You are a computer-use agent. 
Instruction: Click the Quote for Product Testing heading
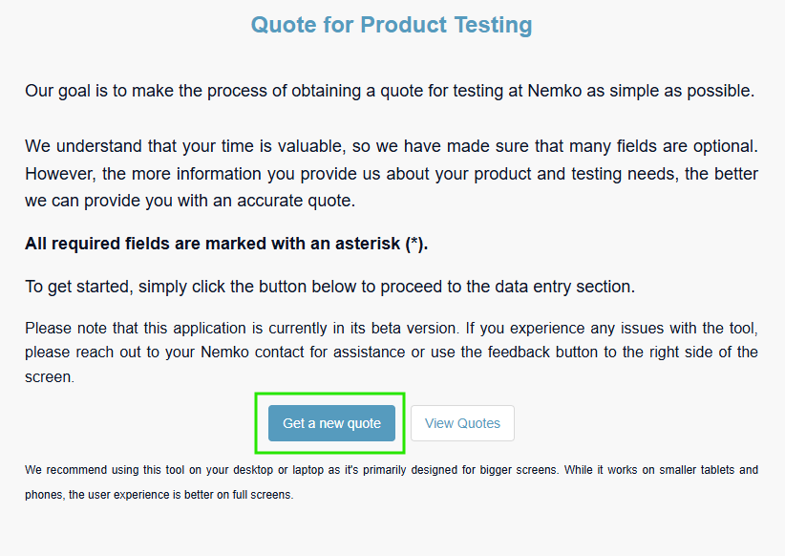pos(392,25)
